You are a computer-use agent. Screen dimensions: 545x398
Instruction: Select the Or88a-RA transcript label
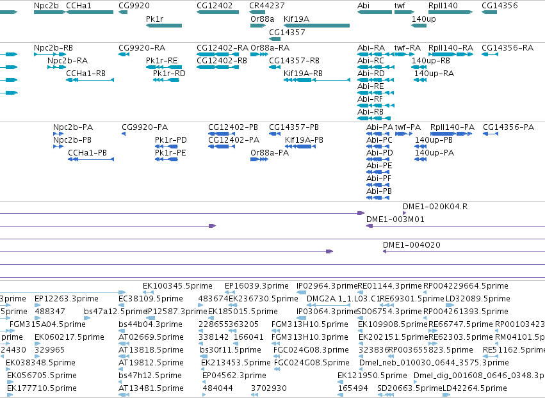coord(270,47)
